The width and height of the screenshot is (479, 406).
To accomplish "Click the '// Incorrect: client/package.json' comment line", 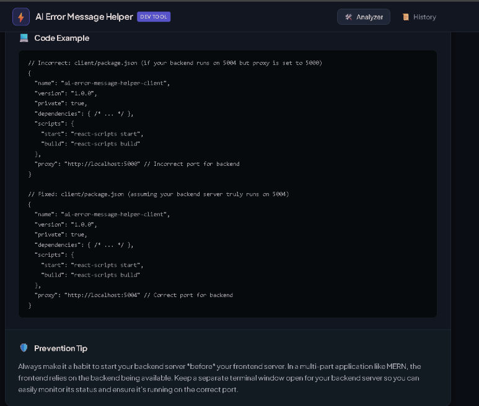I will pyautogui.click(x=175, y=63).
